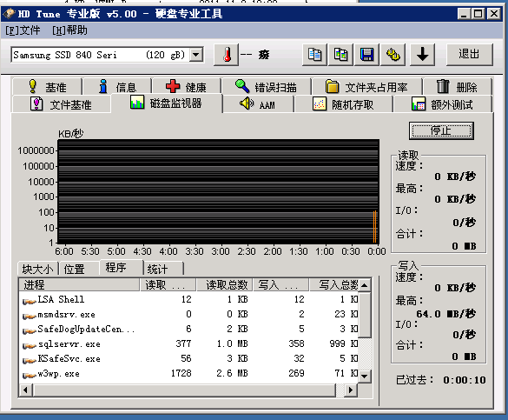Click the thermometer temperature icon
Image resolution: width=508 pixels, height=420 pixels.
coord(227,55)
